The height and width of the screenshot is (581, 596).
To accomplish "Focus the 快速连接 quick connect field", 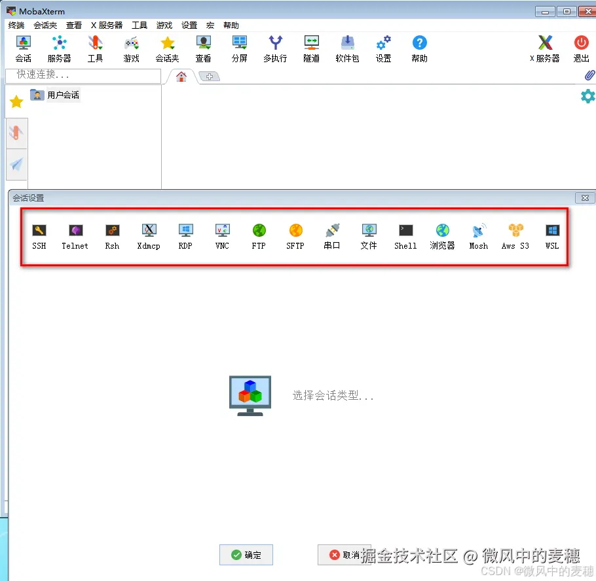I will tap(83, 76).
